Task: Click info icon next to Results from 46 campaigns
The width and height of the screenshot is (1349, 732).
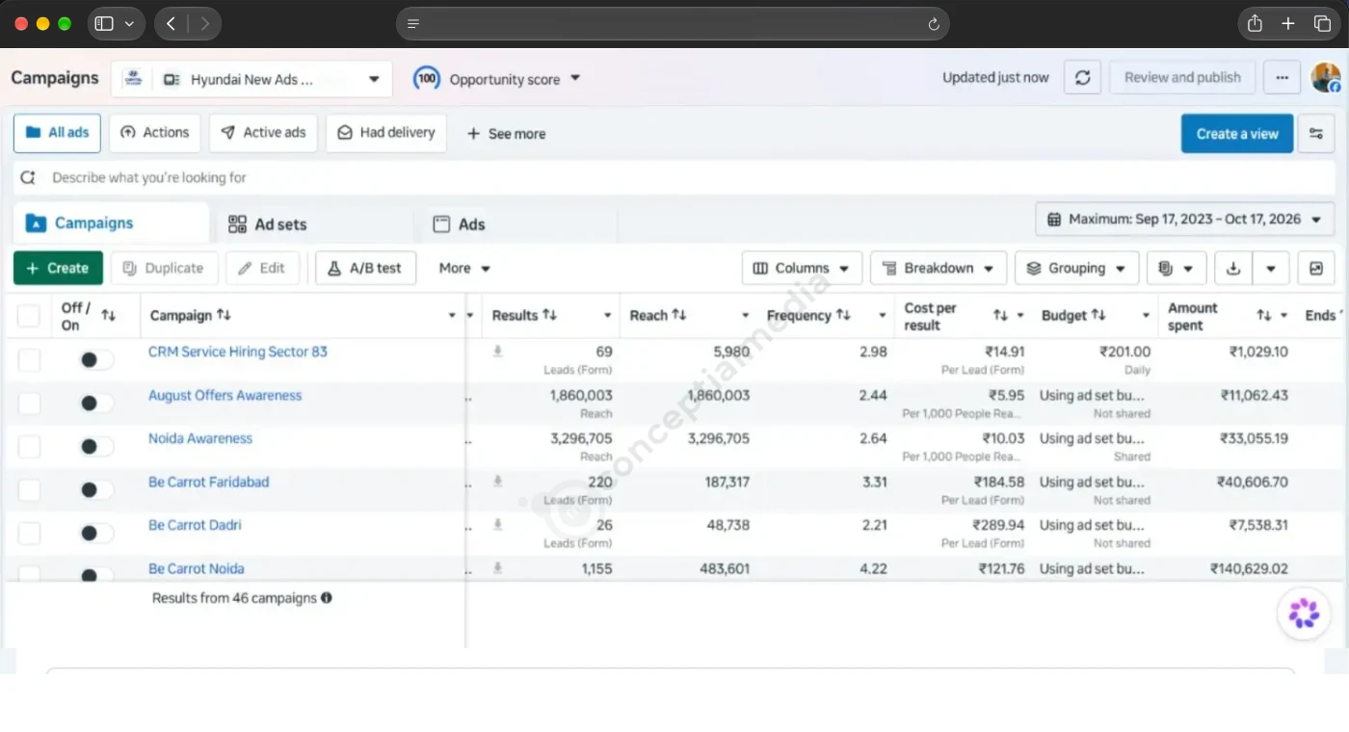Action: 327,598
